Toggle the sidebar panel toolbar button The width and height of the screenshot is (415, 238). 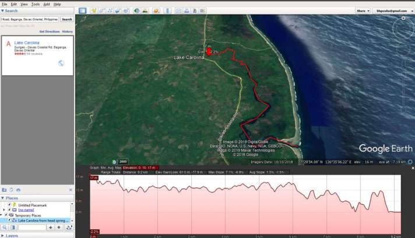click(x=82, y=10)
